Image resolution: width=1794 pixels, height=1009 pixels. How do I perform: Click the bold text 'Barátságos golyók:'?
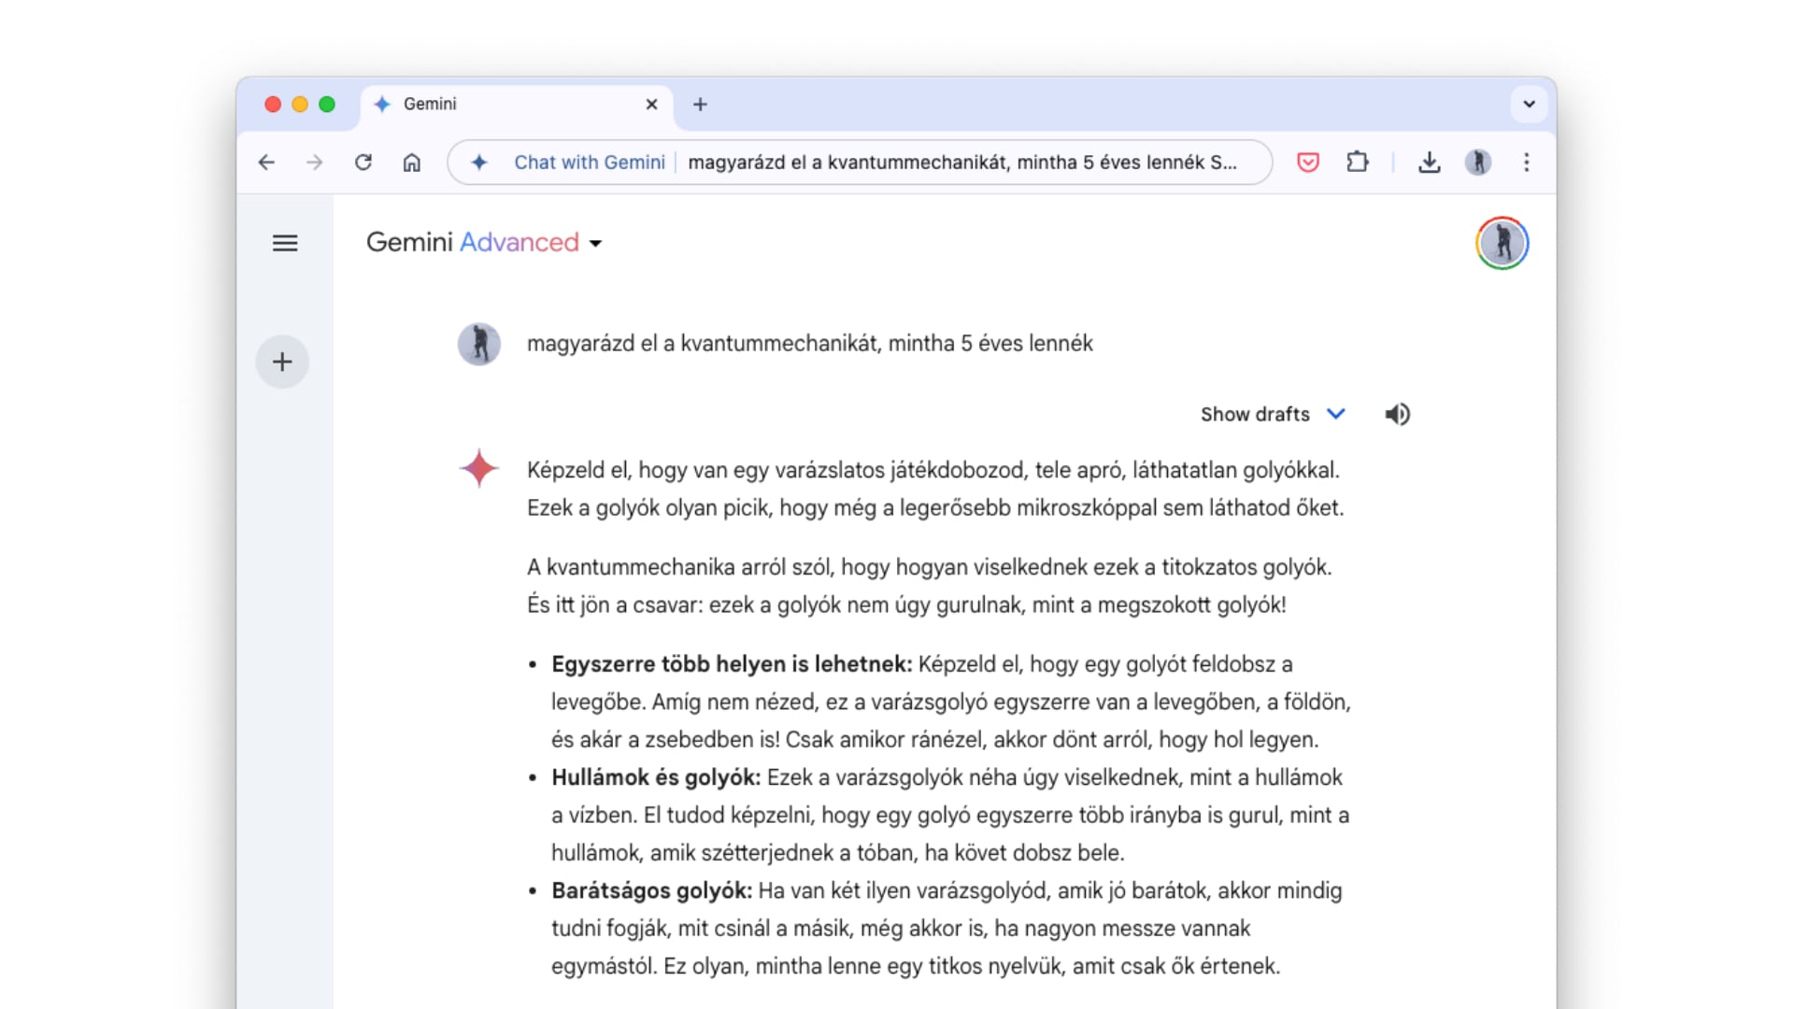coord(651,890)
